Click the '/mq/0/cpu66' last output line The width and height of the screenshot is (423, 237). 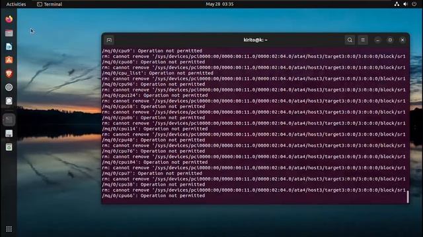pos(153,196)
